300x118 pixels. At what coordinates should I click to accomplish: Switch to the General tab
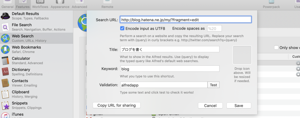click(7, 5)
